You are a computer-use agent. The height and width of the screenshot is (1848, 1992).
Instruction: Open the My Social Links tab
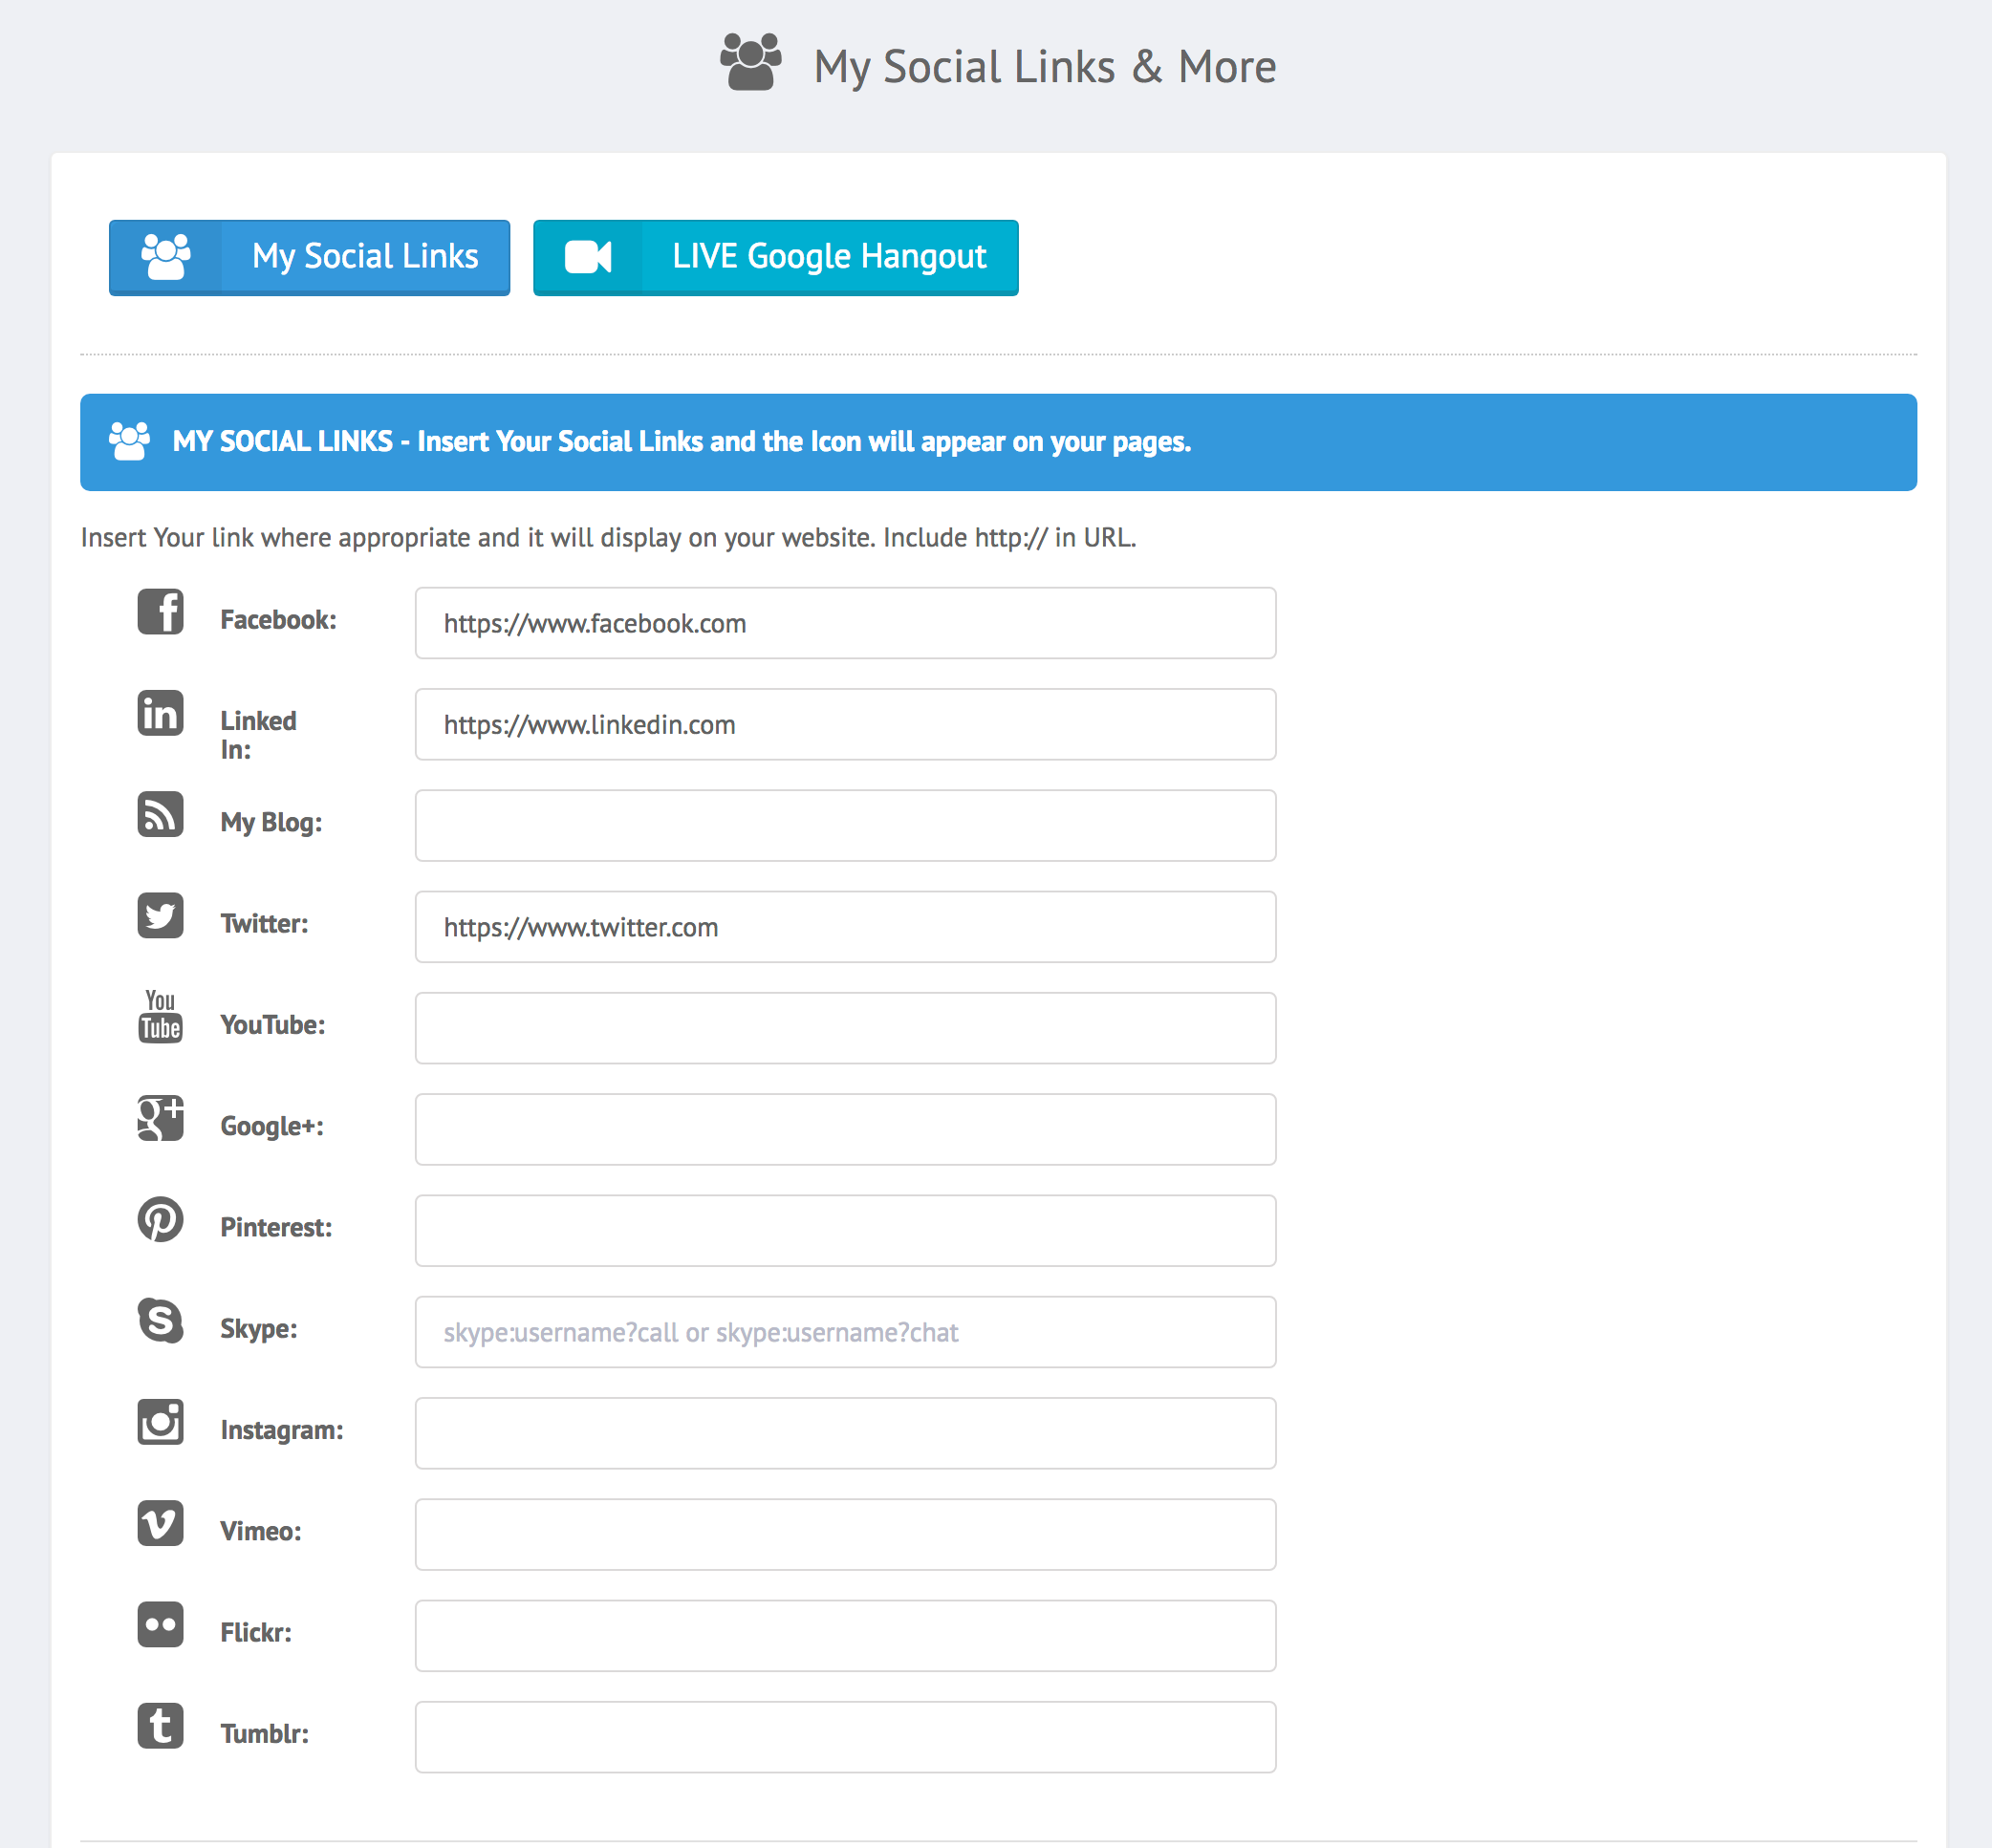point(309,257)
